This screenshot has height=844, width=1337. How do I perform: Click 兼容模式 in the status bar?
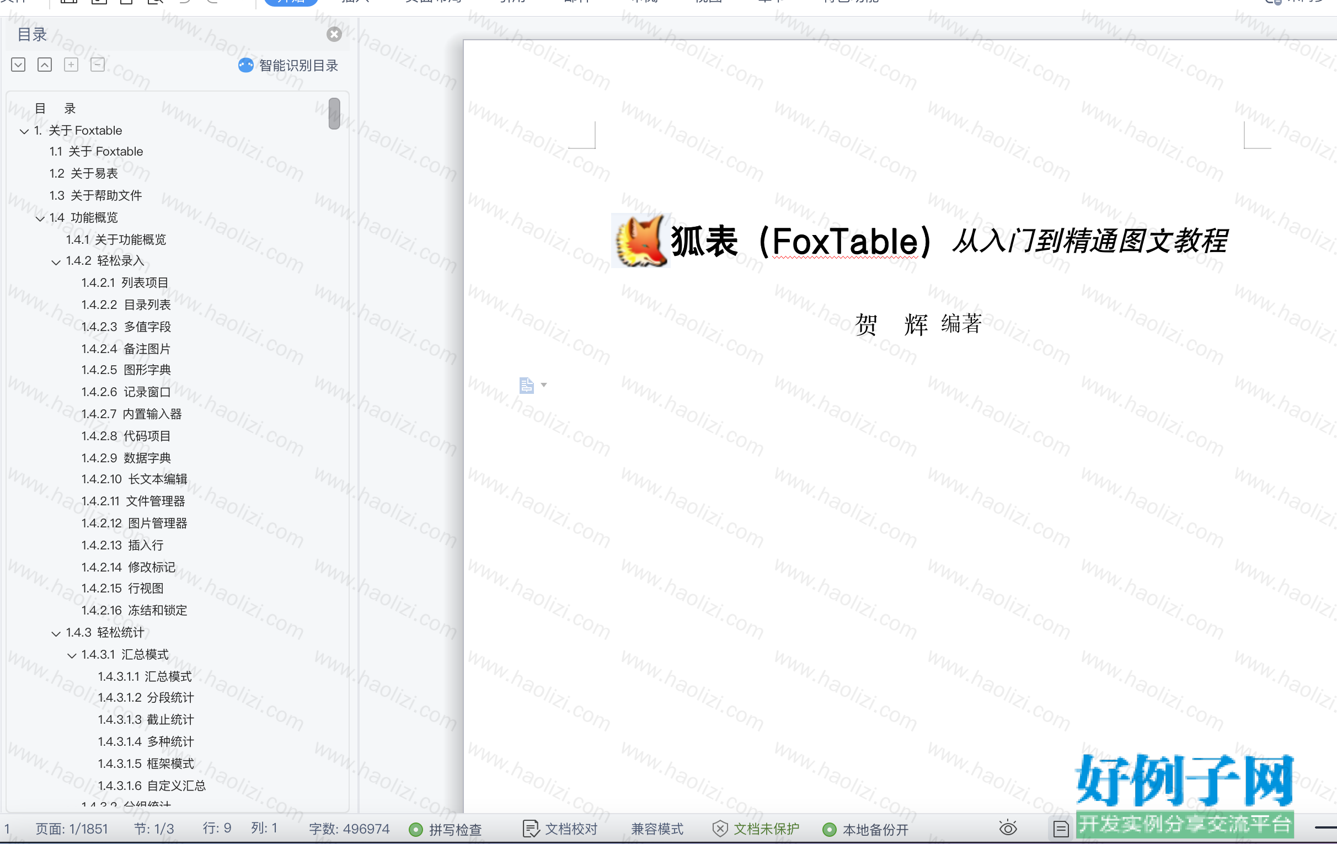657,829
